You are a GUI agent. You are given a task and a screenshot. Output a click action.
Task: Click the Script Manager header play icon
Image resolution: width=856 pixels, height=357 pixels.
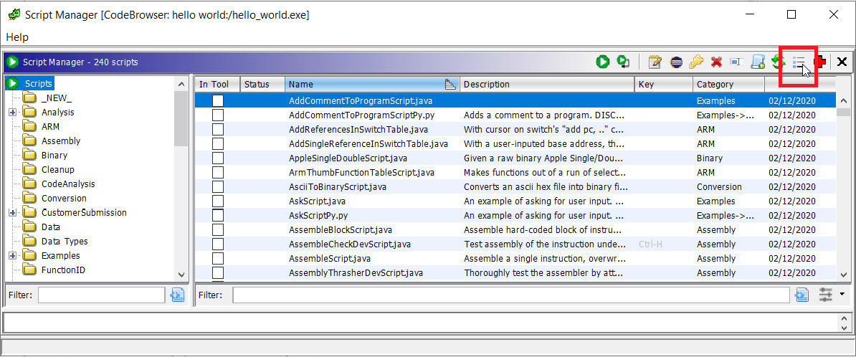pos(13,62)
